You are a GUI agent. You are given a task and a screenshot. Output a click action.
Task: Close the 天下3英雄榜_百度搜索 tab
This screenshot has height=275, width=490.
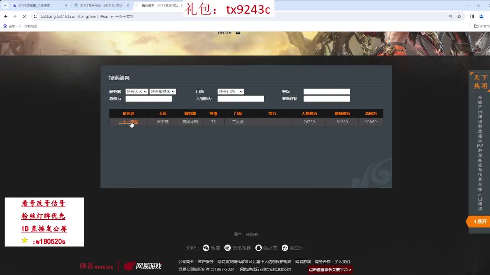(x=66, y=6)
